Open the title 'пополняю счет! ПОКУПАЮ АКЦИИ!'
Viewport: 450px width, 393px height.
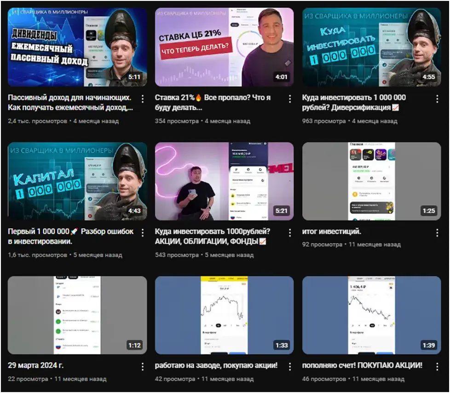click(362, 365)
